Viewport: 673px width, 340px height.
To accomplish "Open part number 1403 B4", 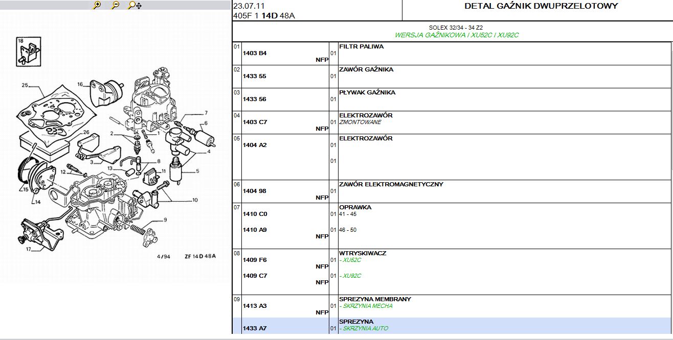I will [255, 53].
